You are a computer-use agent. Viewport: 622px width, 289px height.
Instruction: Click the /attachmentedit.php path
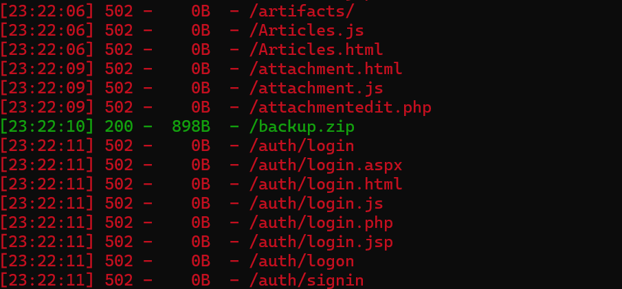point(340,108)
